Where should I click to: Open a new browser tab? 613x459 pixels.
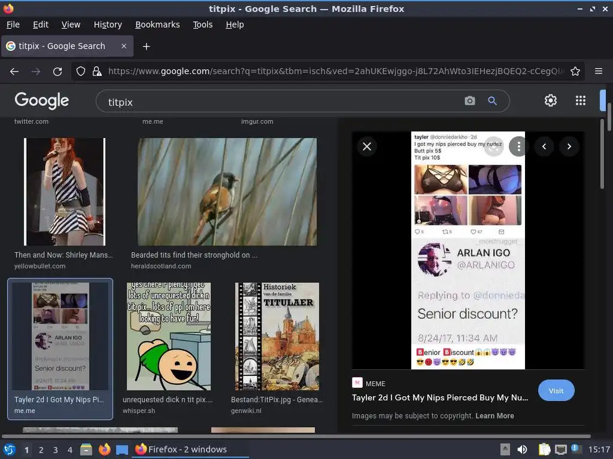point(146,47)
